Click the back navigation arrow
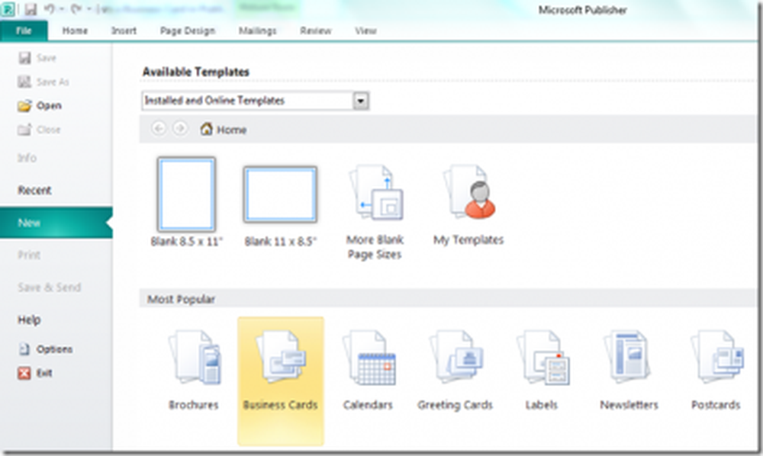Image resolution: width=763 pixels, height=456 pixels. (159, 129)
